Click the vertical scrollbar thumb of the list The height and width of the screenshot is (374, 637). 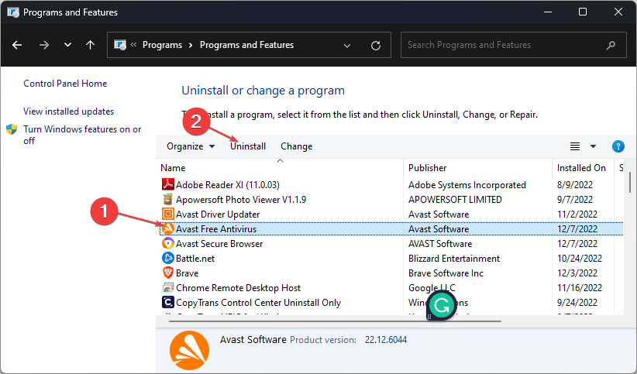[630, 183]
